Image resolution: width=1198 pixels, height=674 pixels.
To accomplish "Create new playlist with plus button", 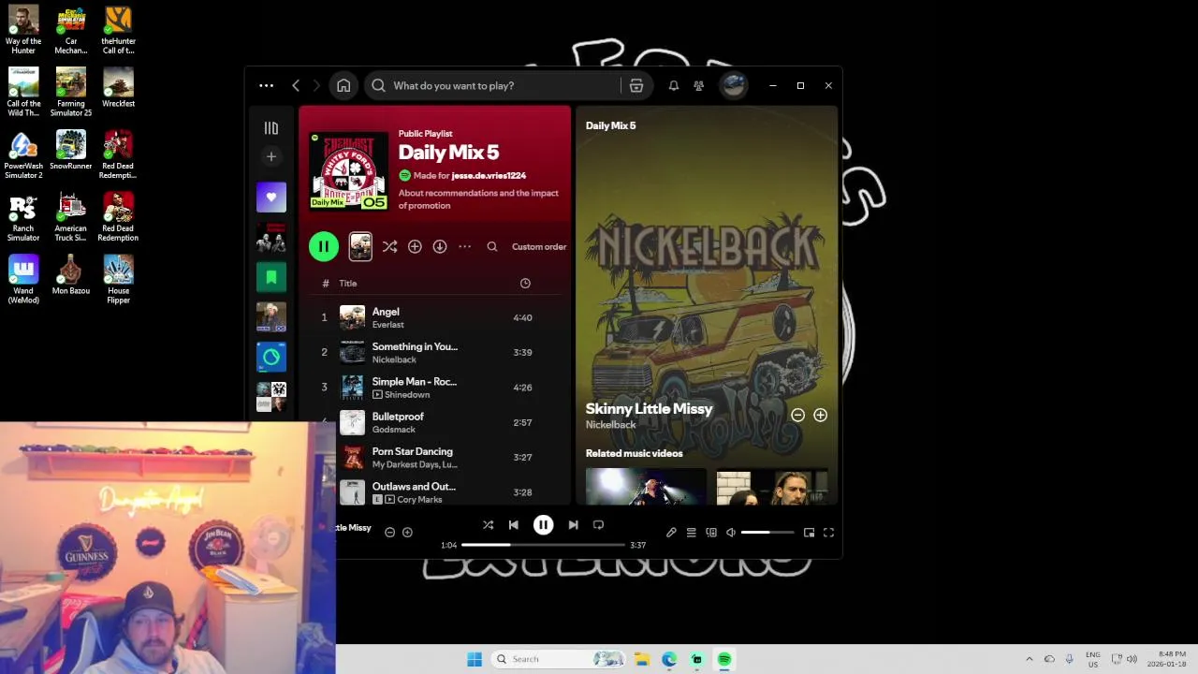I will click(x=271, y=156).
